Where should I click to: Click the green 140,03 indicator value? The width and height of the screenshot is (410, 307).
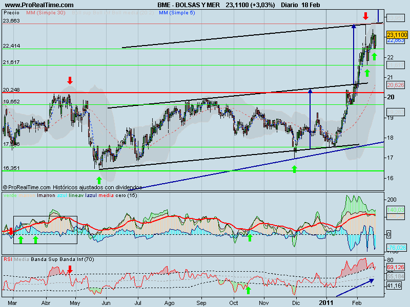point(396,210)
